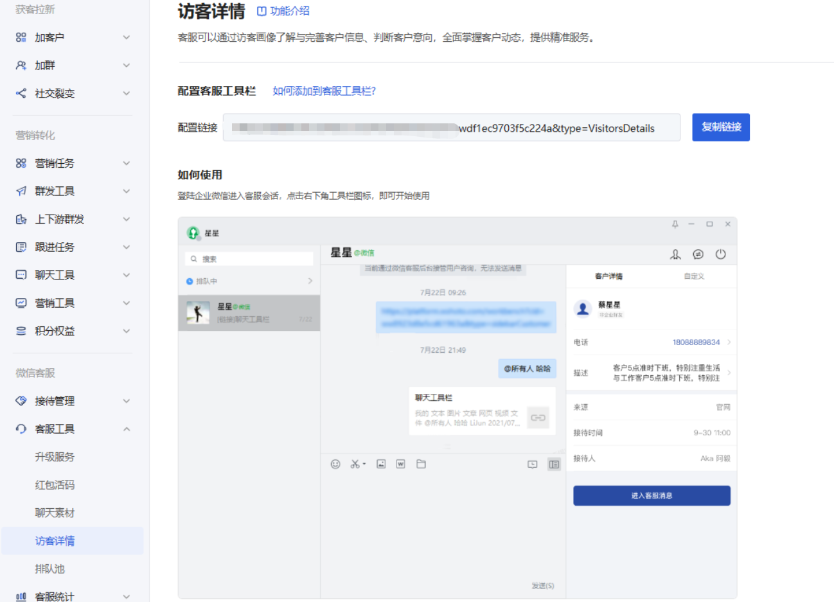Expand the 营销任务 menu
834x602 pixels.
[127, 163]
